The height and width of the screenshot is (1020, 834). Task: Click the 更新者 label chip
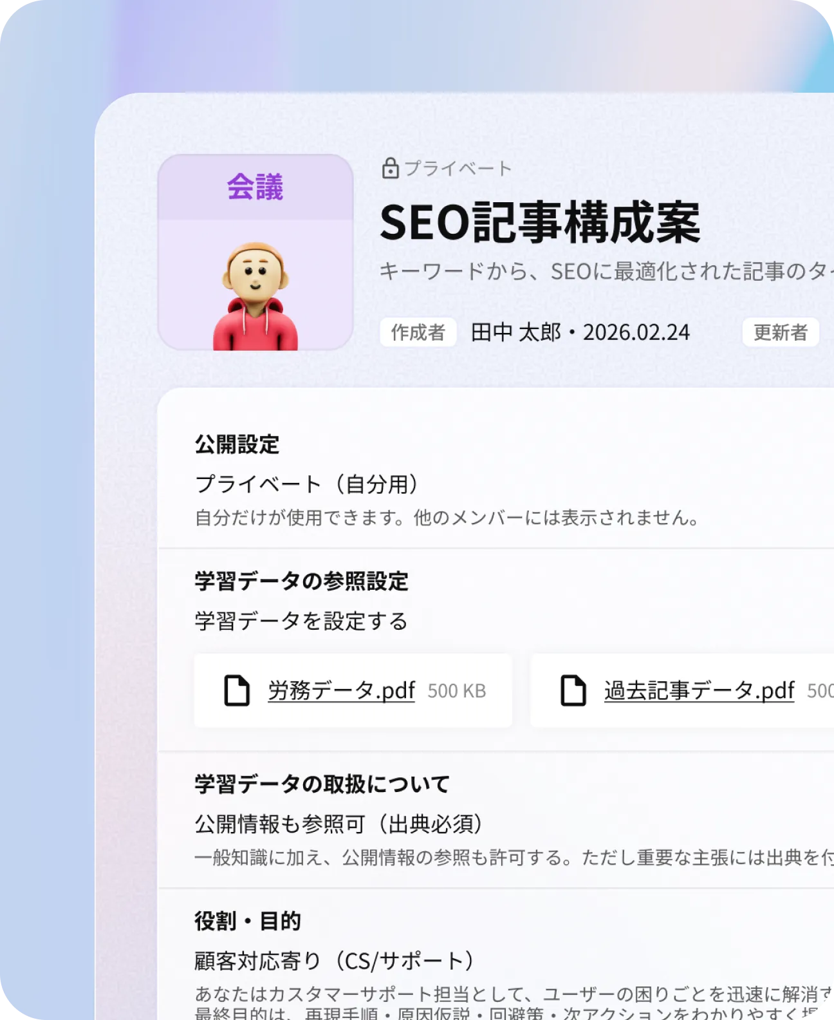(x=780, y=333)
